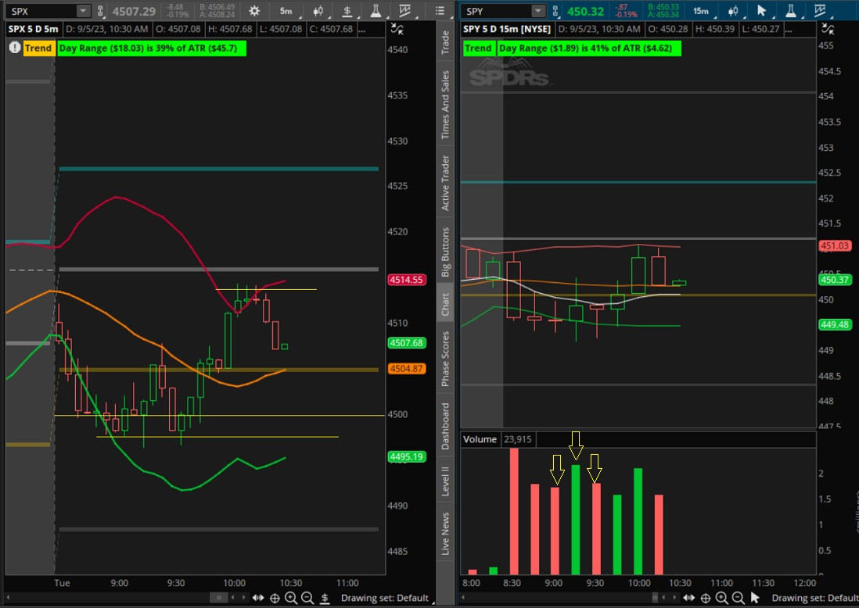The height and width of the screenshot is (608, 859).
Task: Click SPX Day Range ATR label
Action: click(152, 48)
